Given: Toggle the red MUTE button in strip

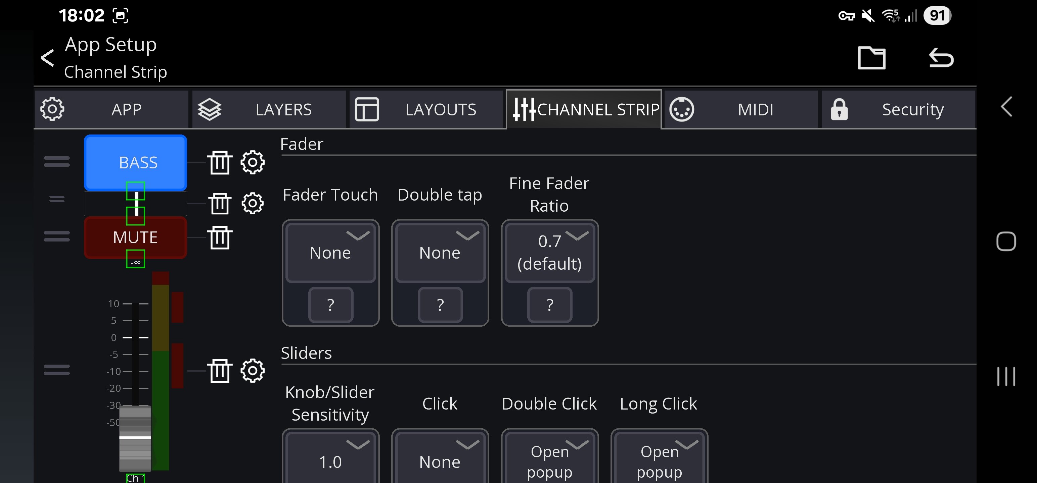Looking at the screenshot, I should [135, 237].
